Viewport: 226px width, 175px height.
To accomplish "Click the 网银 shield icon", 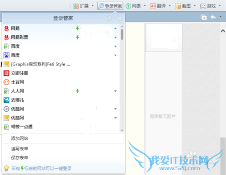I will click(x=128, y=6).
